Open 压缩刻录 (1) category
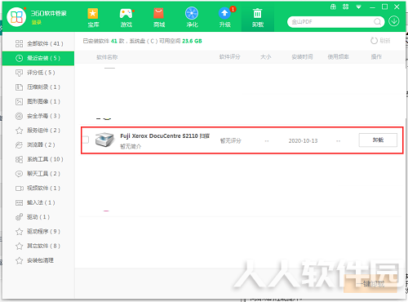The height and width of the screenshot is (302, 408). point(38,87)
